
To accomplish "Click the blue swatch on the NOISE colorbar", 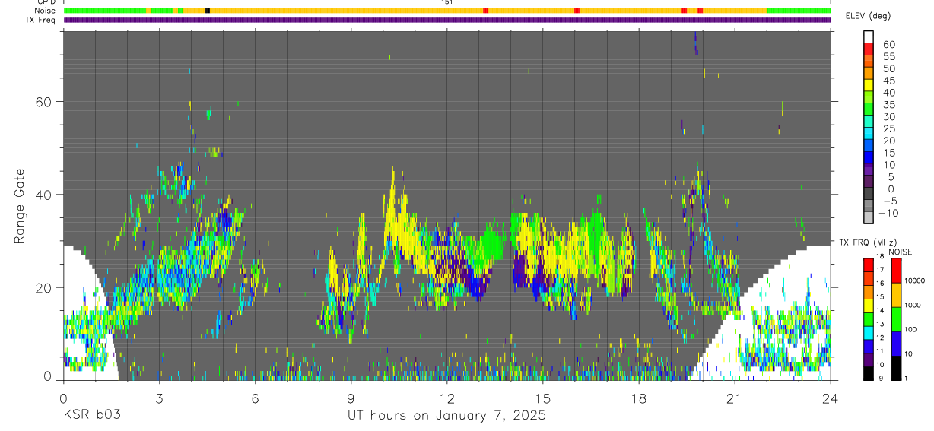I will click(x=895, y=344).
